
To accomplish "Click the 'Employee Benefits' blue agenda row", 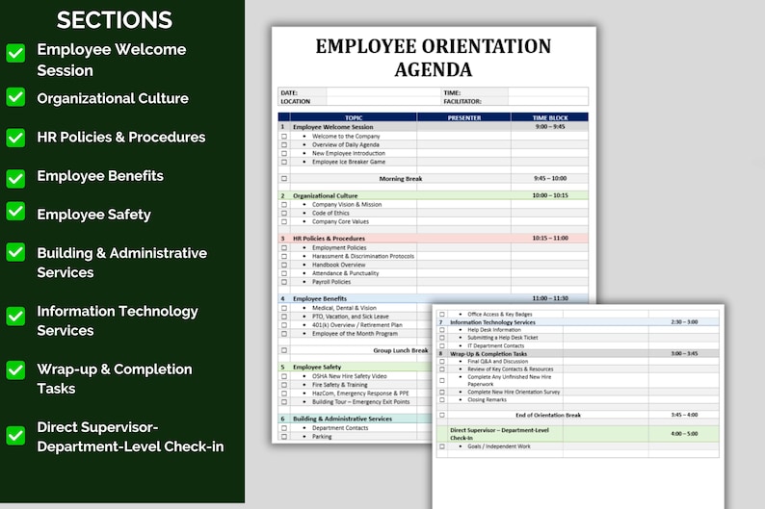I will (x=434, y=298).
